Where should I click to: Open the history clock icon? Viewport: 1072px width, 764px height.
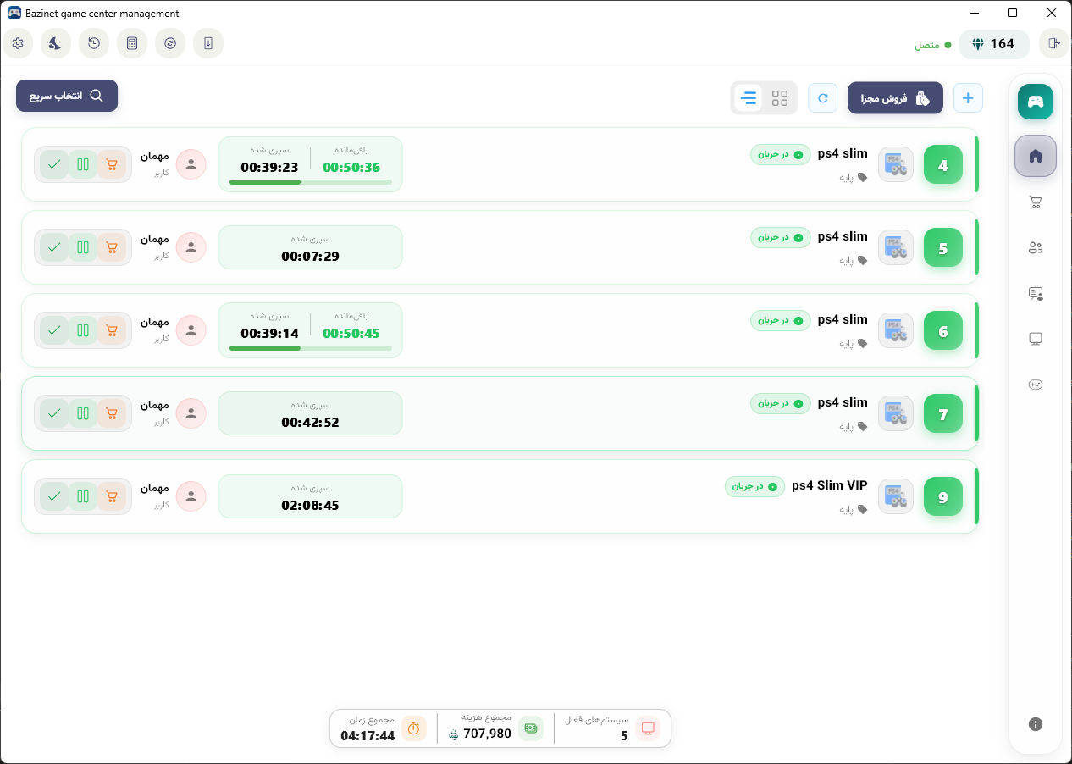pos(94,43)
